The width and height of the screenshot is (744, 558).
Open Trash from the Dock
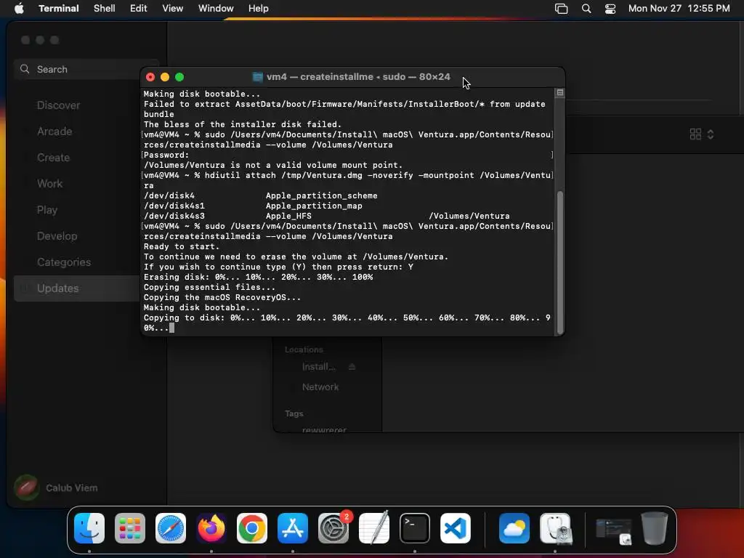(x=655, y=528)
